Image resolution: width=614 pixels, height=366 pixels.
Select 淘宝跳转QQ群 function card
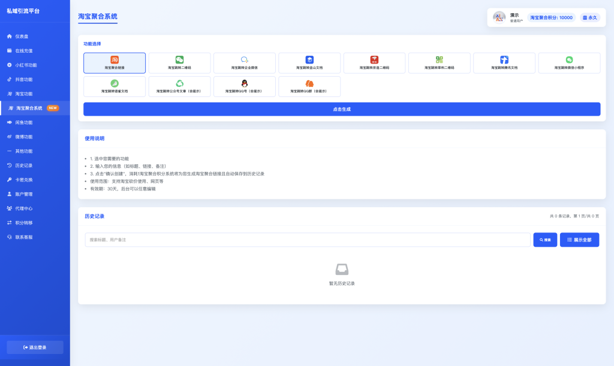click(309, 86)
